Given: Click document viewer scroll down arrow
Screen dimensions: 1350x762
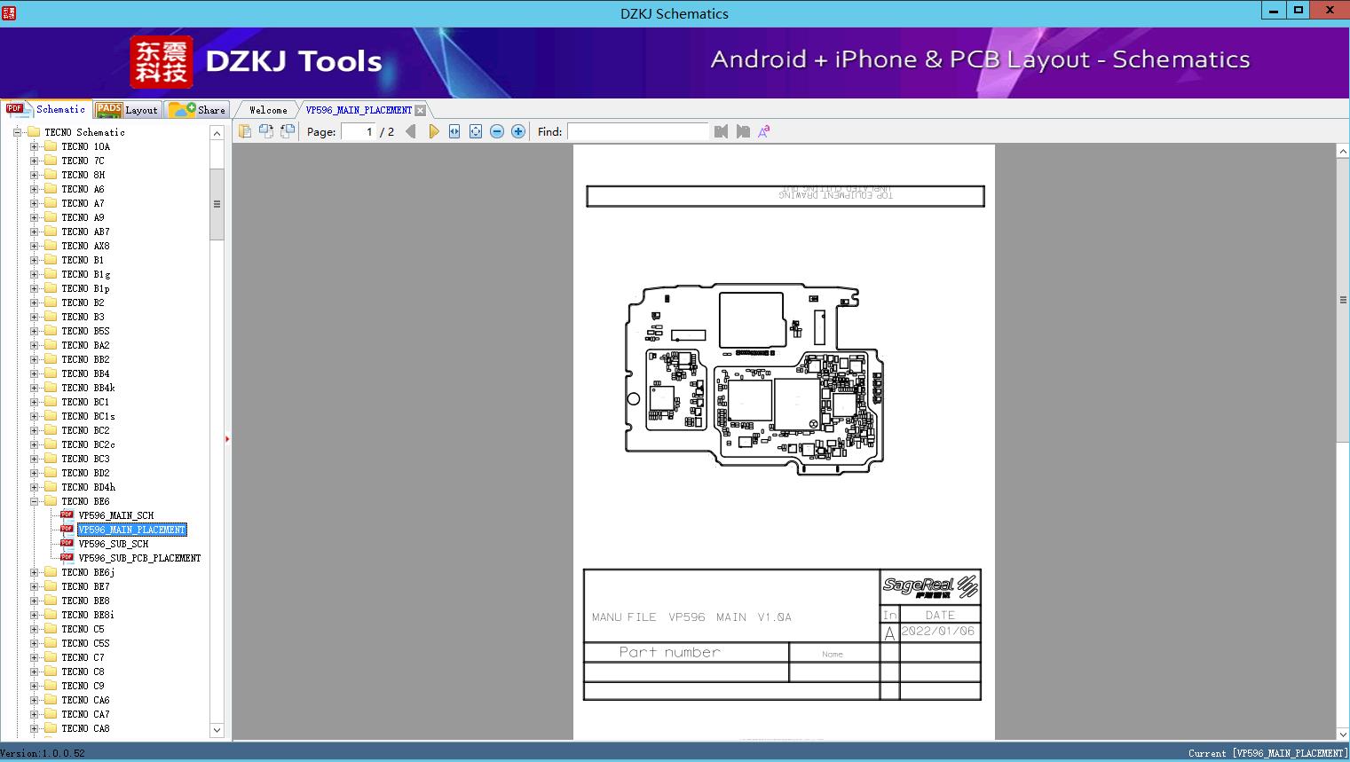Looking at the screenshot, I should tap(1342, 733).
